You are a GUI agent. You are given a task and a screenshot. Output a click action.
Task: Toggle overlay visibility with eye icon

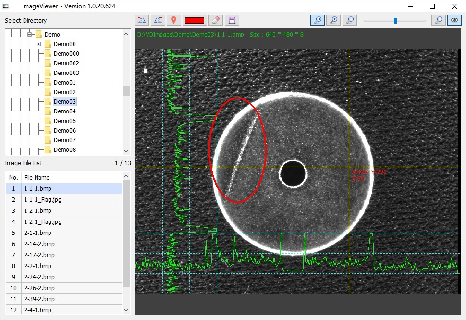pyautogui.click(x=454, y=20)
